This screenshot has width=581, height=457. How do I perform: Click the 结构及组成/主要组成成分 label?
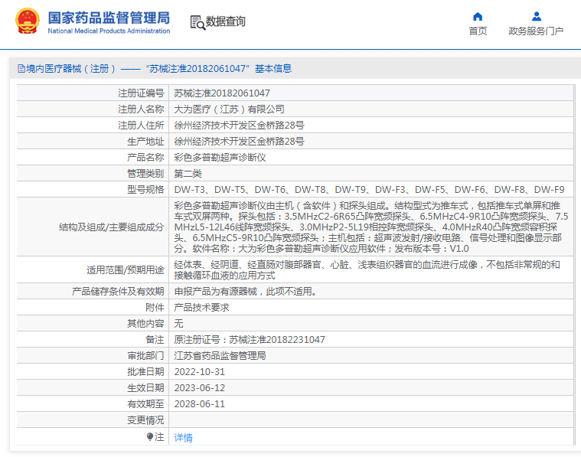(111, 227)
